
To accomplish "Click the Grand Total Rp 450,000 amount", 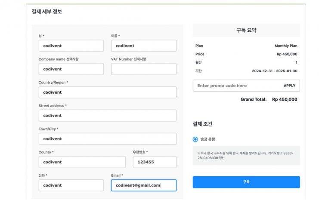I will point(284,99).
